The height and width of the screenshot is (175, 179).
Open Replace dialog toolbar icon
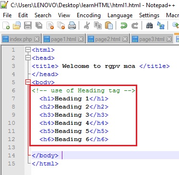pos(161,25)
